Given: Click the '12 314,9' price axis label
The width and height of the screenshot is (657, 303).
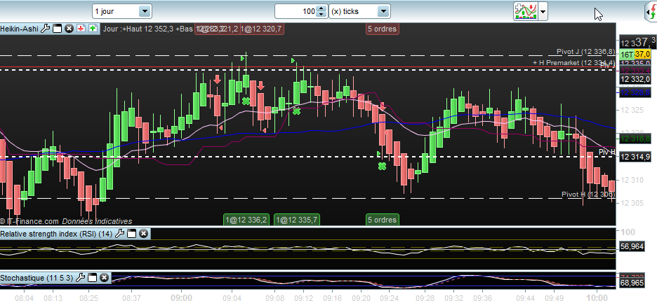Looking at the screenshot, I should coord(636,157).
